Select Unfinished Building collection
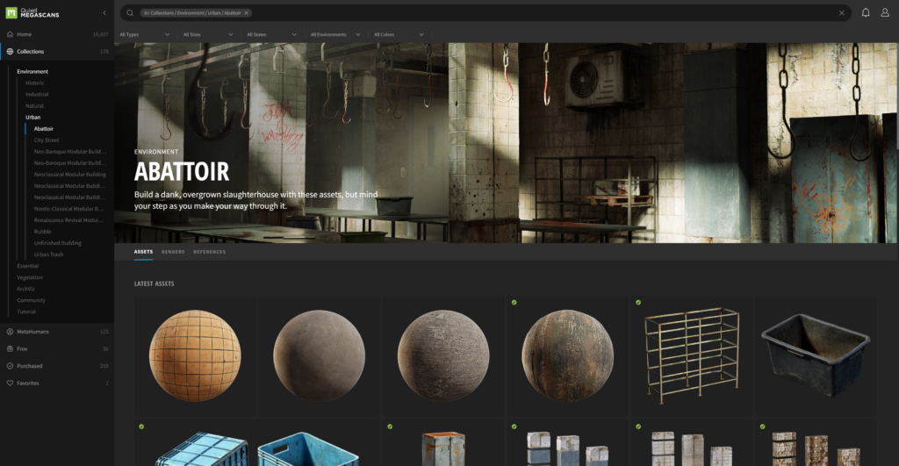Image resolution: width=899 pixels, height=466 pixels. click(x=57, y=243)
